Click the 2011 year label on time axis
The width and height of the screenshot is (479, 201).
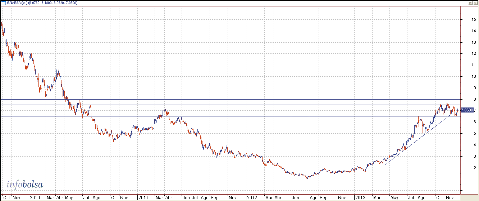[x=143, y=197]
